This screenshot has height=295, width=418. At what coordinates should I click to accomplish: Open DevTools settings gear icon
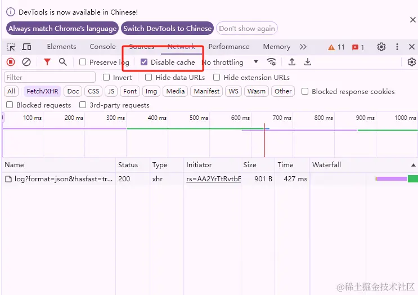coord(381,47)
